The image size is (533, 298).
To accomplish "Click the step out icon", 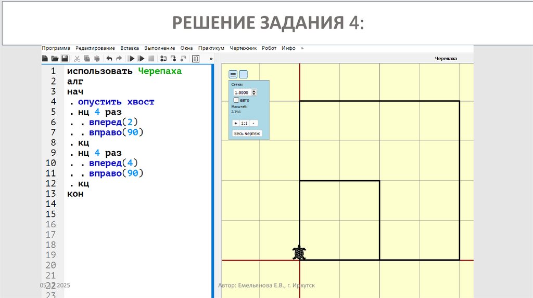I will pyautogui.click(x=183, y=59).
